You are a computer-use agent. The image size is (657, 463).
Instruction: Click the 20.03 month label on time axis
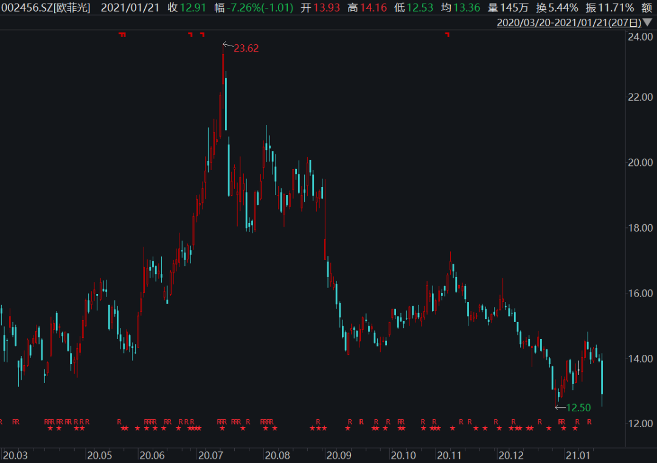coord(15,455)
